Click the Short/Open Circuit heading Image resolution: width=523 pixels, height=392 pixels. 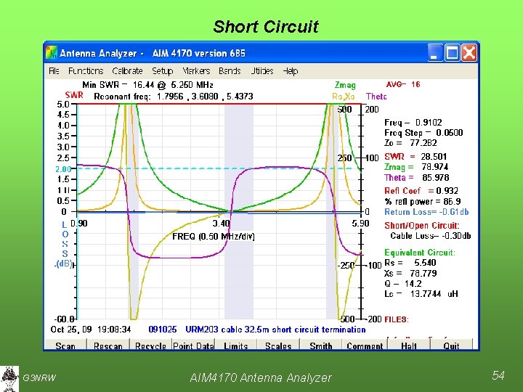(x=422, y=226)
